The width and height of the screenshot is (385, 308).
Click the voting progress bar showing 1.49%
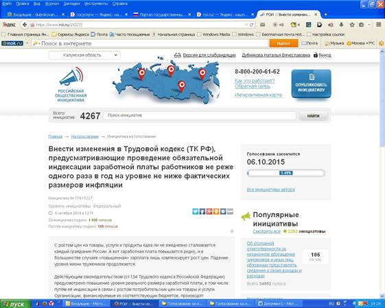click(286, 173)
